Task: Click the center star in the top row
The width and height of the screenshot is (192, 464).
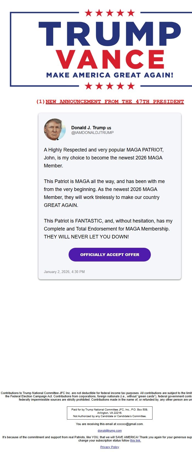Action: [110, 12]
